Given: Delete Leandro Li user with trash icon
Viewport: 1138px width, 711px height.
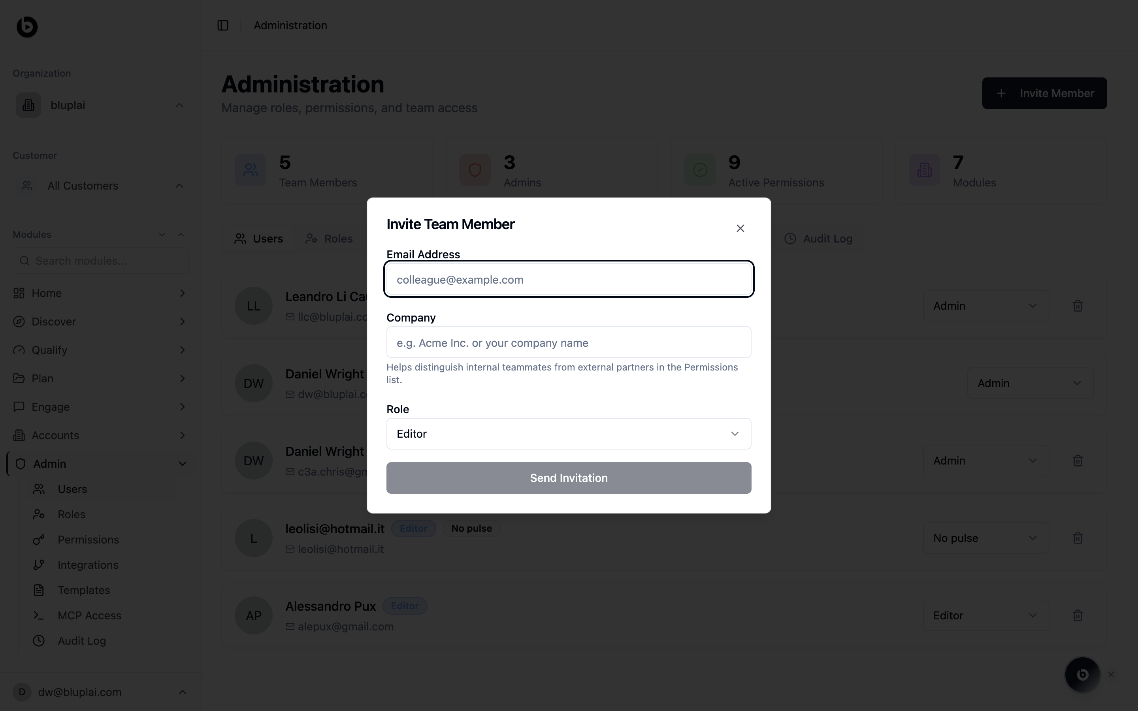Looking at the screenshot, I should [1078, 306].
